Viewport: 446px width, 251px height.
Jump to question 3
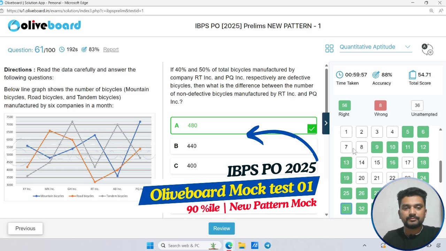(377, 132)
